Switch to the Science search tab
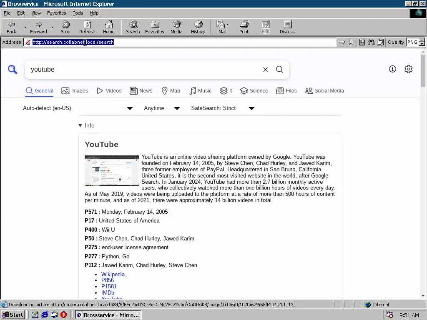The height and width of the screenshot is (320, 427). coord(254,91)
